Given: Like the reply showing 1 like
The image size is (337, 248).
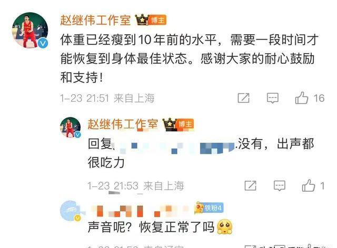Looking at the screenshot, I should point(309,185).
